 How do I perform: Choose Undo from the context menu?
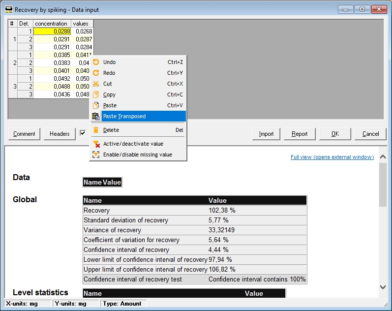point(138,62)
